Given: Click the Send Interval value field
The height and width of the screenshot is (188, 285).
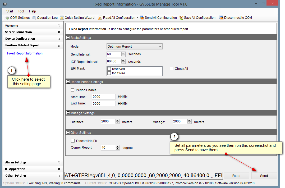Looking at the screenshot, I should click(114, 54).
